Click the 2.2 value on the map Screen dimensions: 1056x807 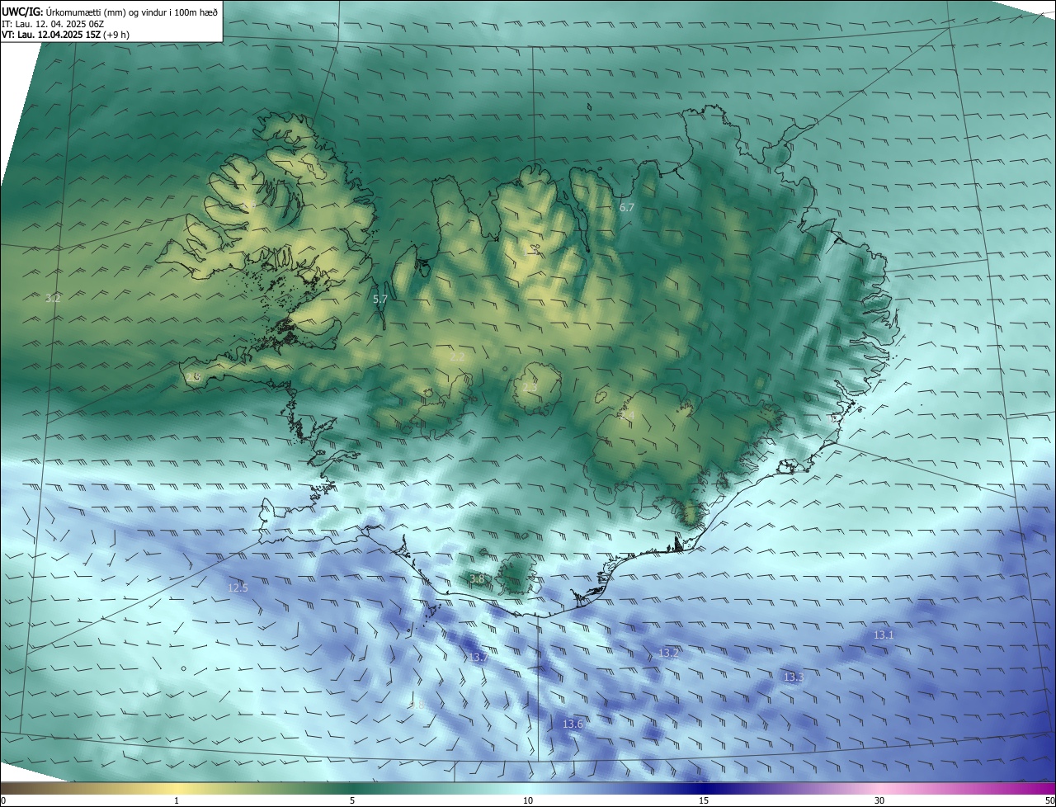(456, 357)
